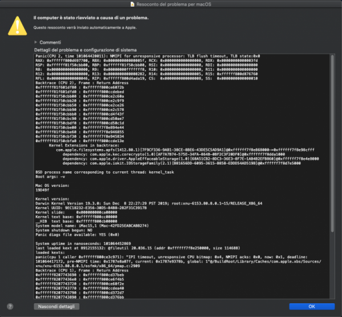Click the 'RSP:' register line
Screen dimensions: 342x317
click(x=146, y=65)
